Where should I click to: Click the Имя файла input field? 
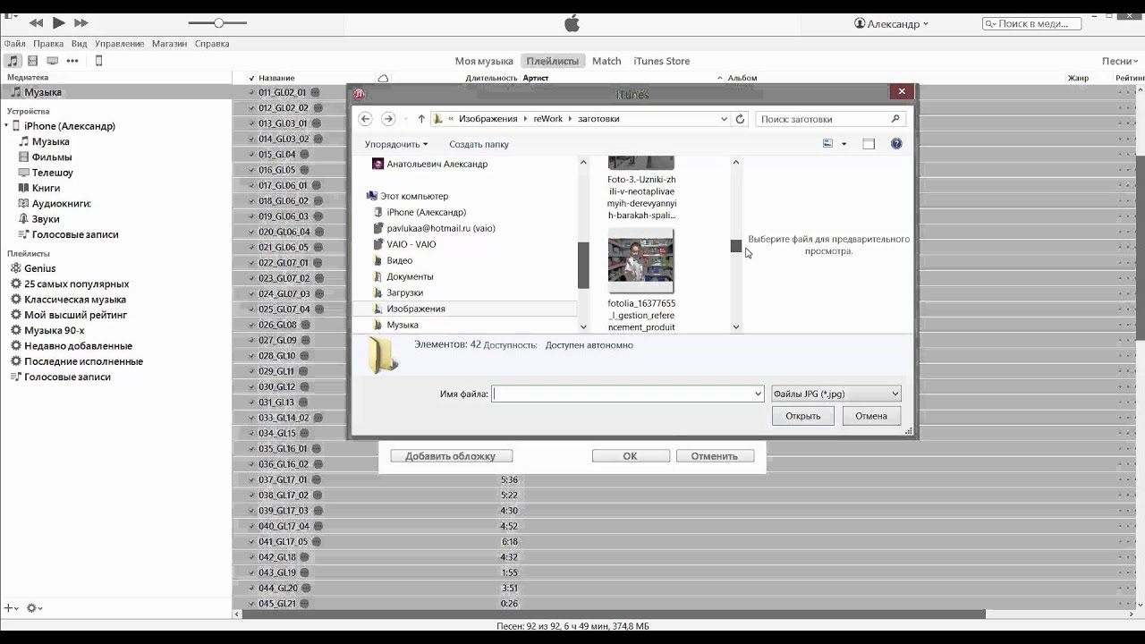(x=627, y=394)
